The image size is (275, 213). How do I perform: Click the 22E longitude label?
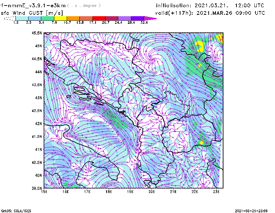(x=195, y=192)
